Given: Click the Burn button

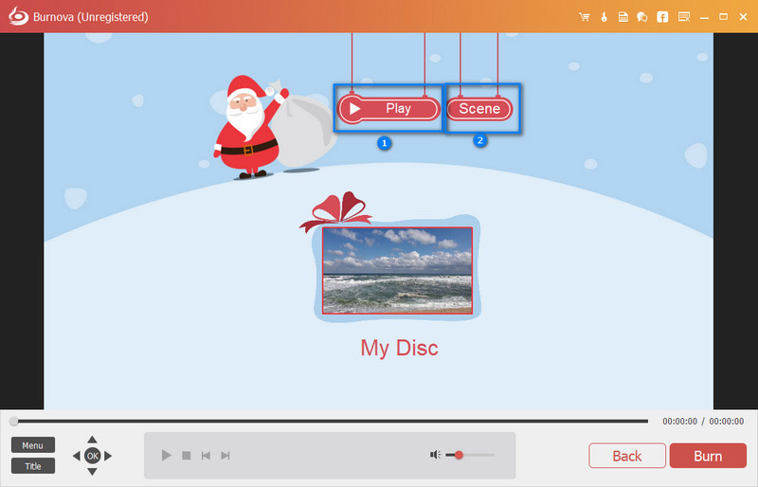Looking at the screenshot, I should (x=708, y=456).
